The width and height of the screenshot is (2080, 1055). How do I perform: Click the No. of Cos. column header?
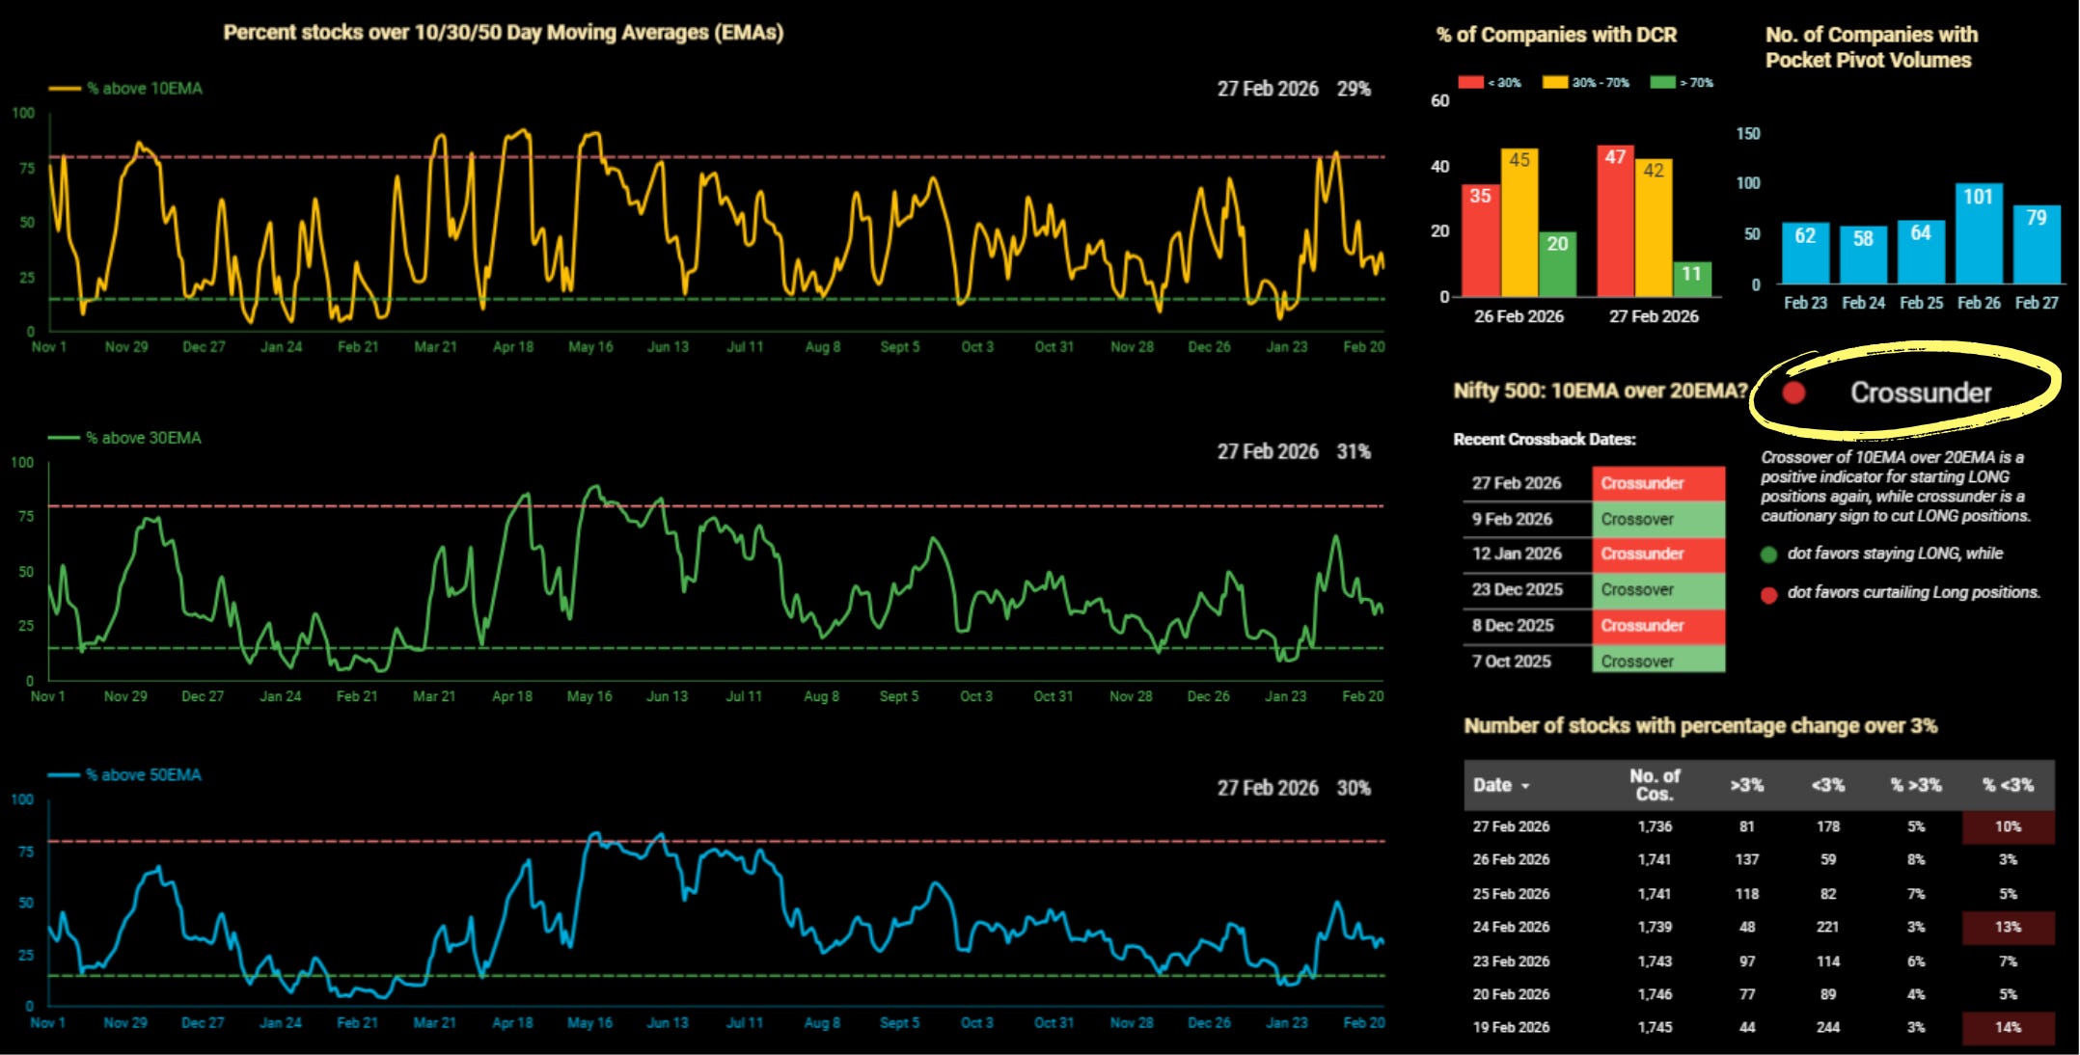[1654, 785]
